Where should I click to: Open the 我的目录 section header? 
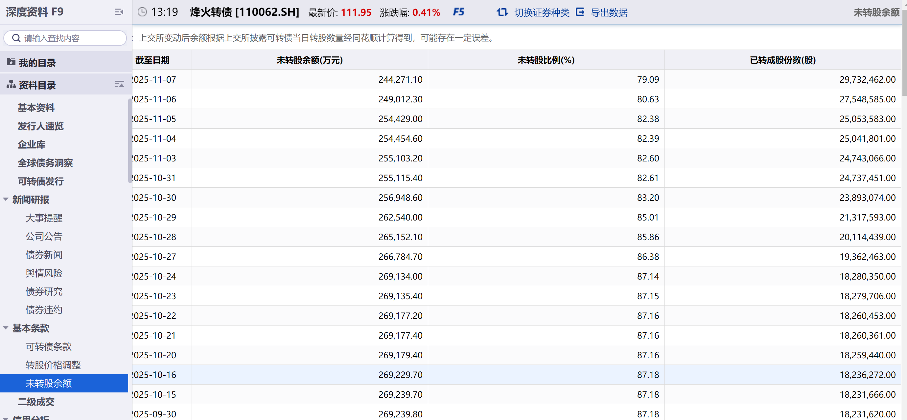[37, 63]
